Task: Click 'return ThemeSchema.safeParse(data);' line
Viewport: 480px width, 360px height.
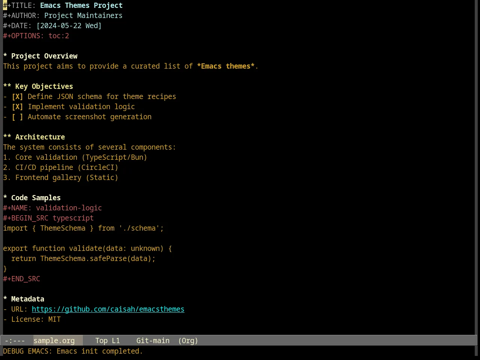Action: click(83, 259)
